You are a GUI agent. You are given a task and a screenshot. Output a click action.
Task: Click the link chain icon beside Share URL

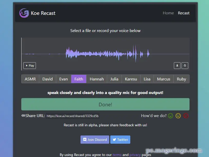coord(23,116)
